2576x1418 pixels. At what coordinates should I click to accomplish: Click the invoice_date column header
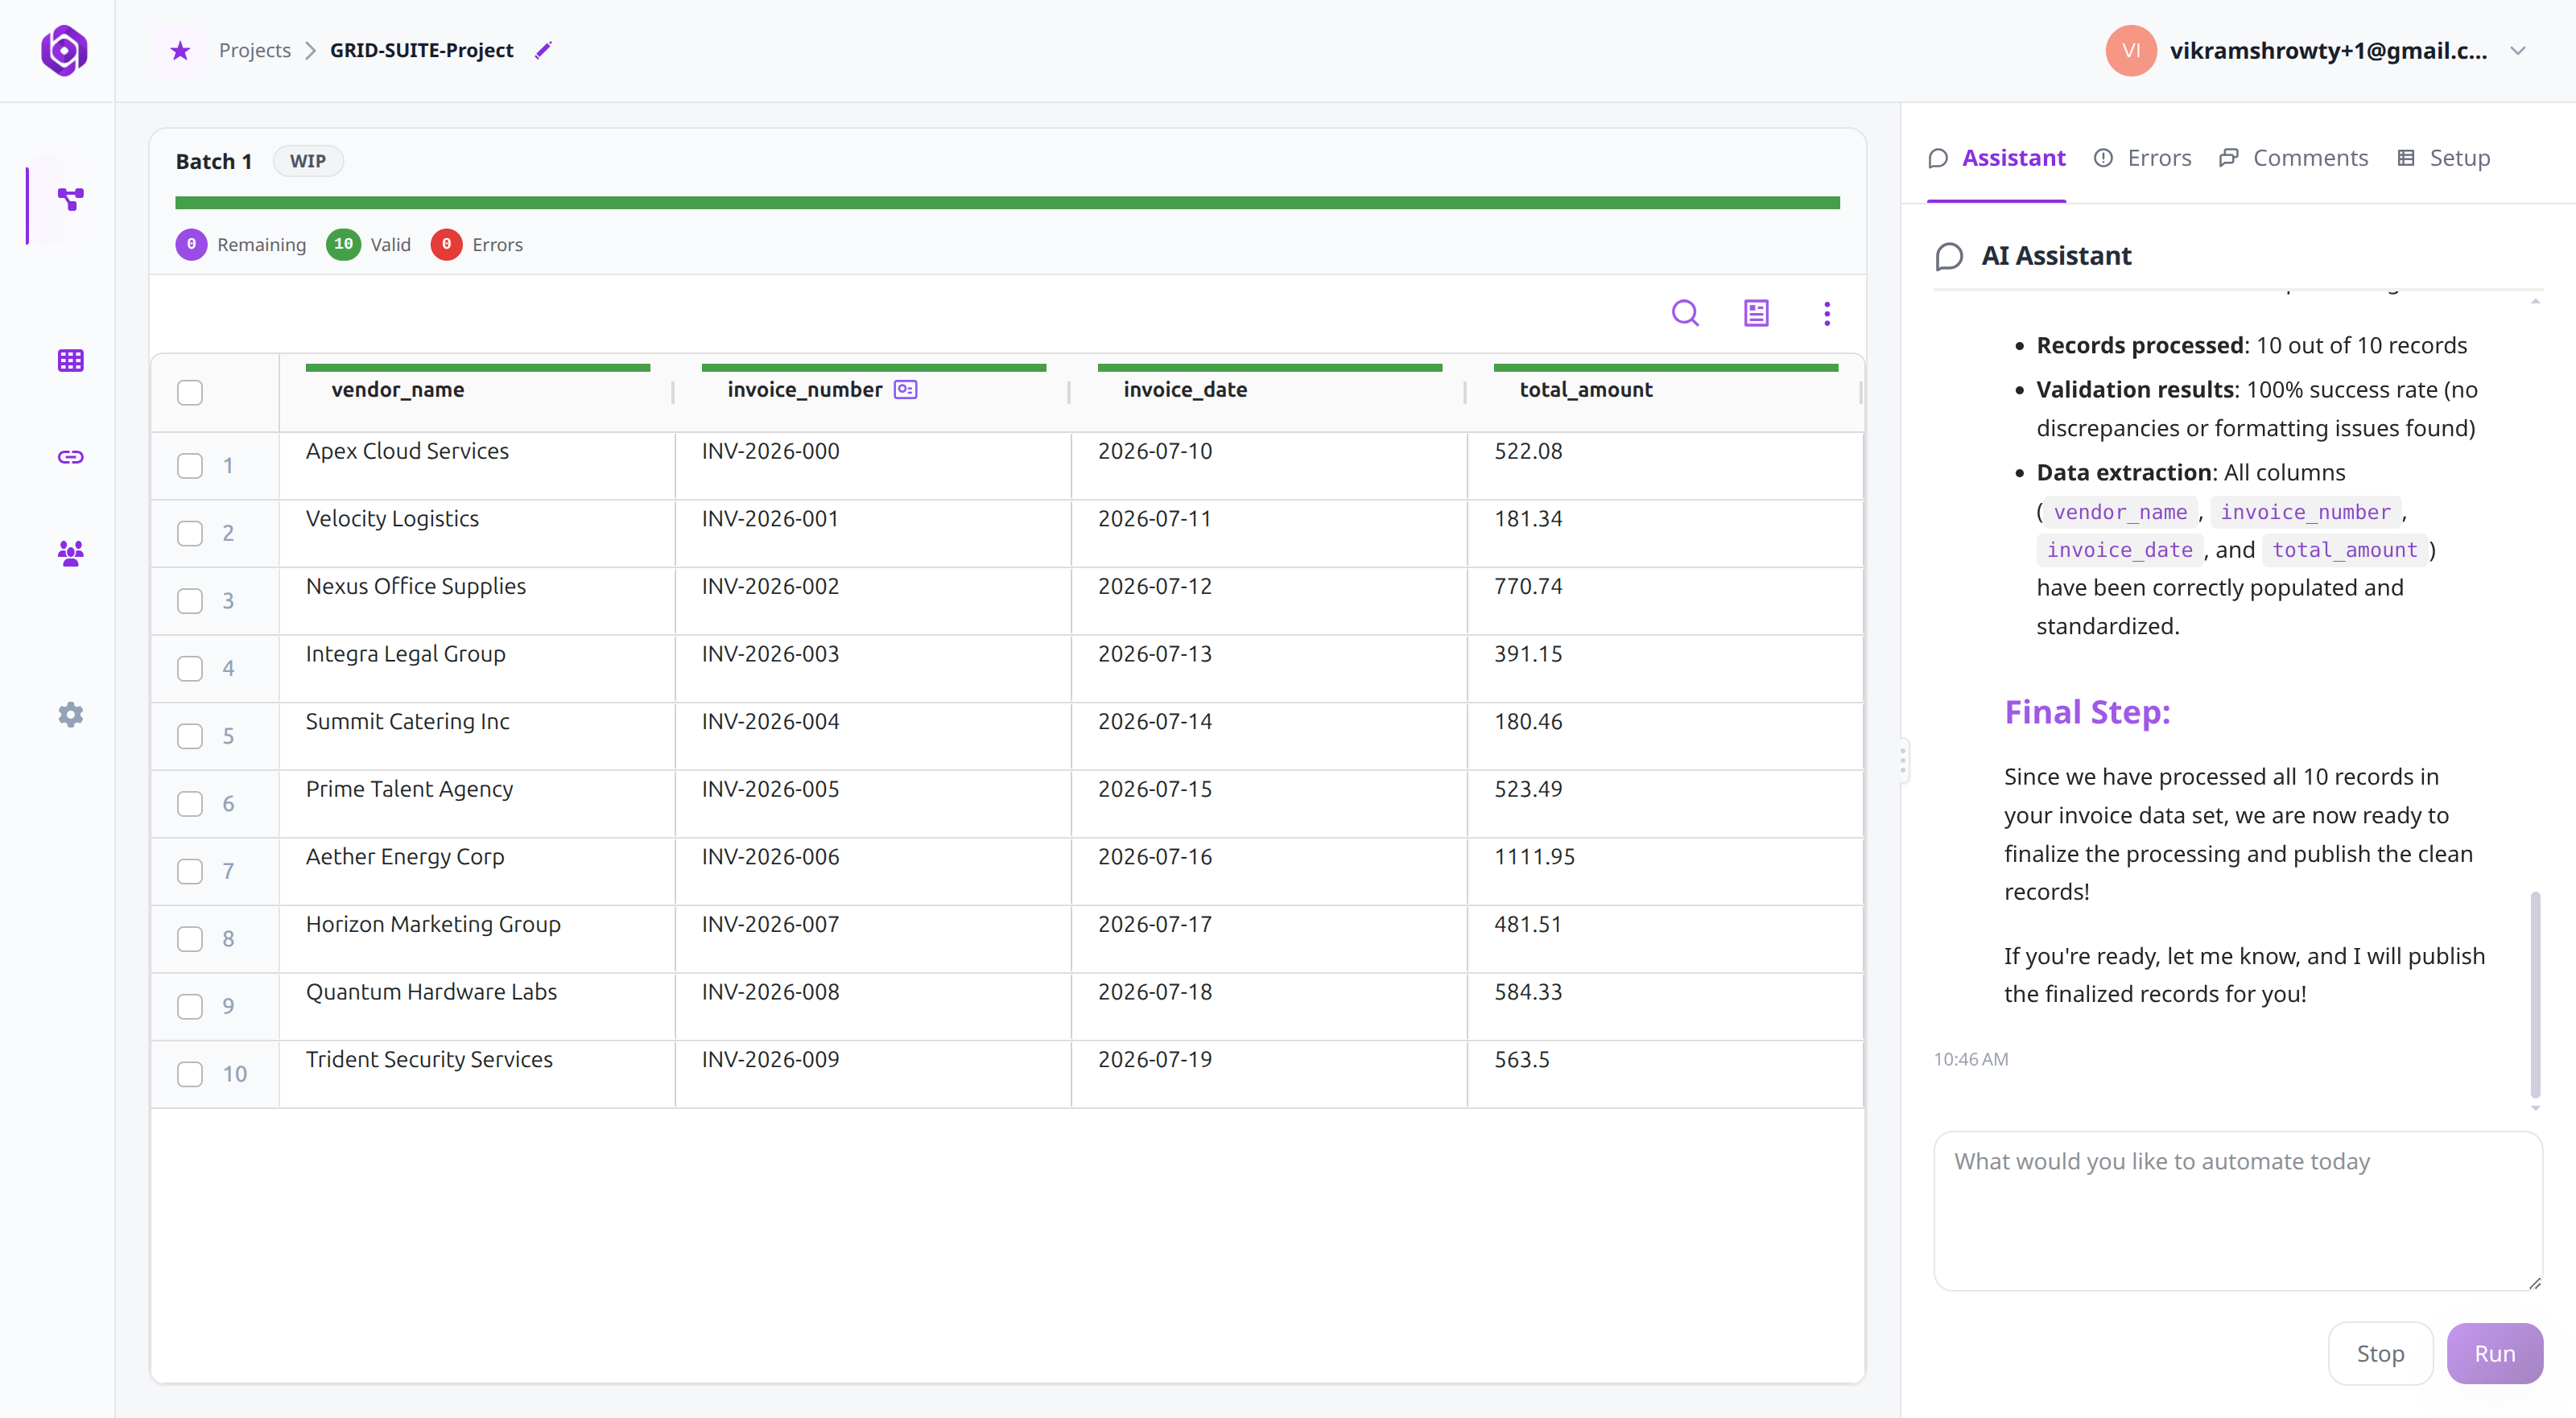[x=1185, y=389]
